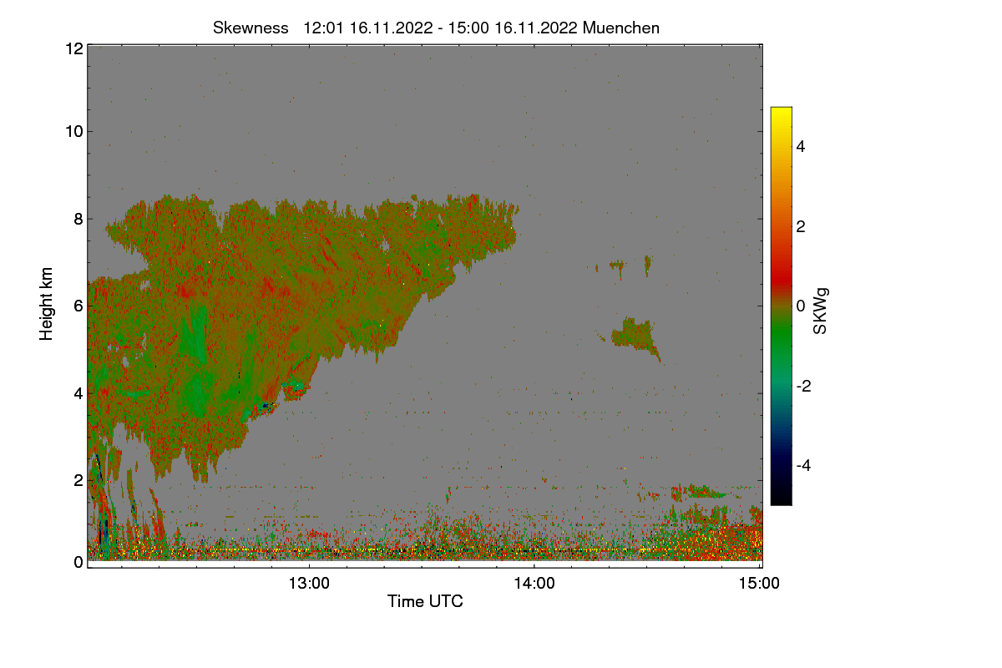
Task: Click the 'Time UTC' axis label
Action: 425,601
